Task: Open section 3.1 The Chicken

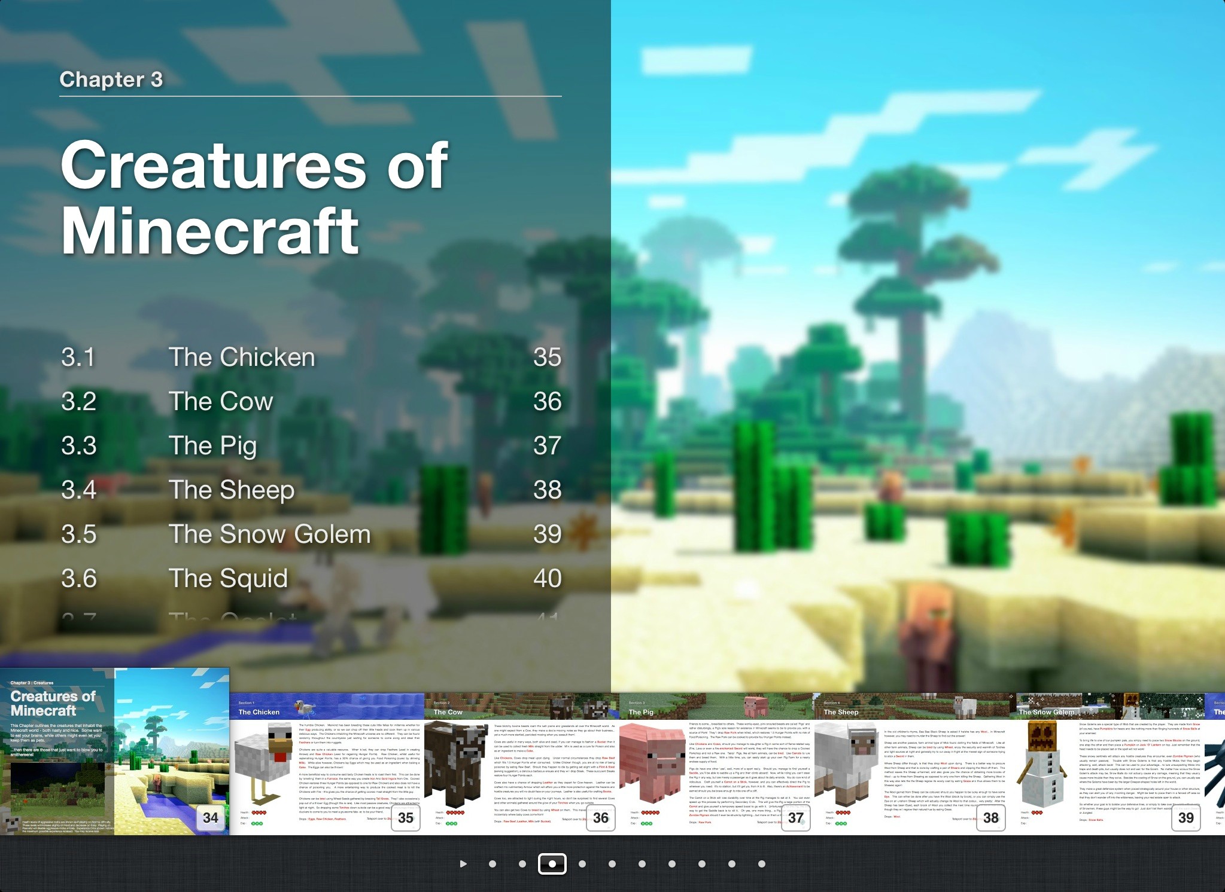Action: pyautogui.click(x=311, y=358)
